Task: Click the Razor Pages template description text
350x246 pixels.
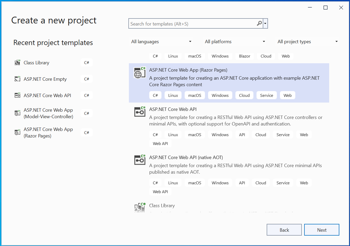Action: [x=234, y=81]
